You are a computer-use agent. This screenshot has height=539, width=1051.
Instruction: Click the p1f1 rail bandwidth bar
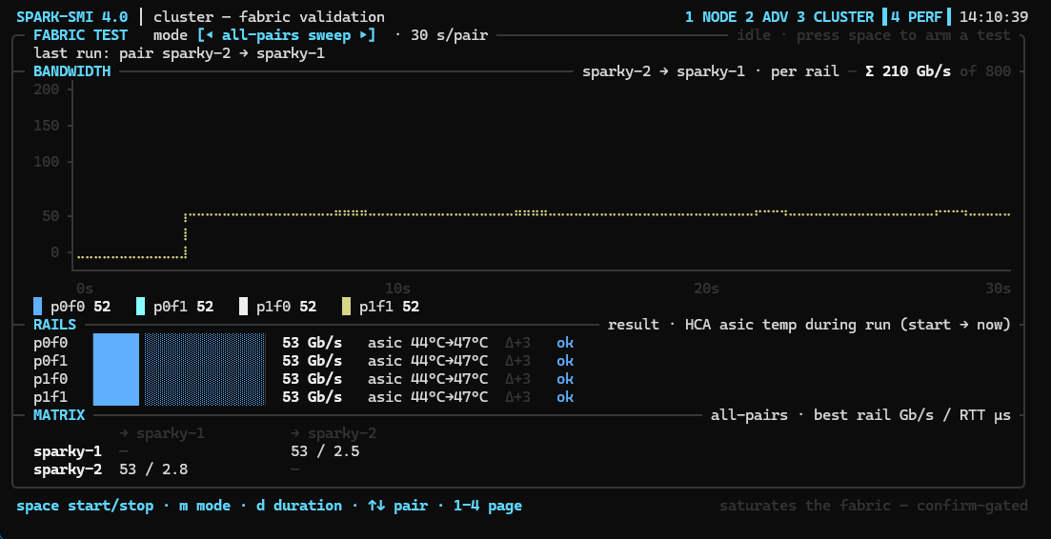click(179, 397)
